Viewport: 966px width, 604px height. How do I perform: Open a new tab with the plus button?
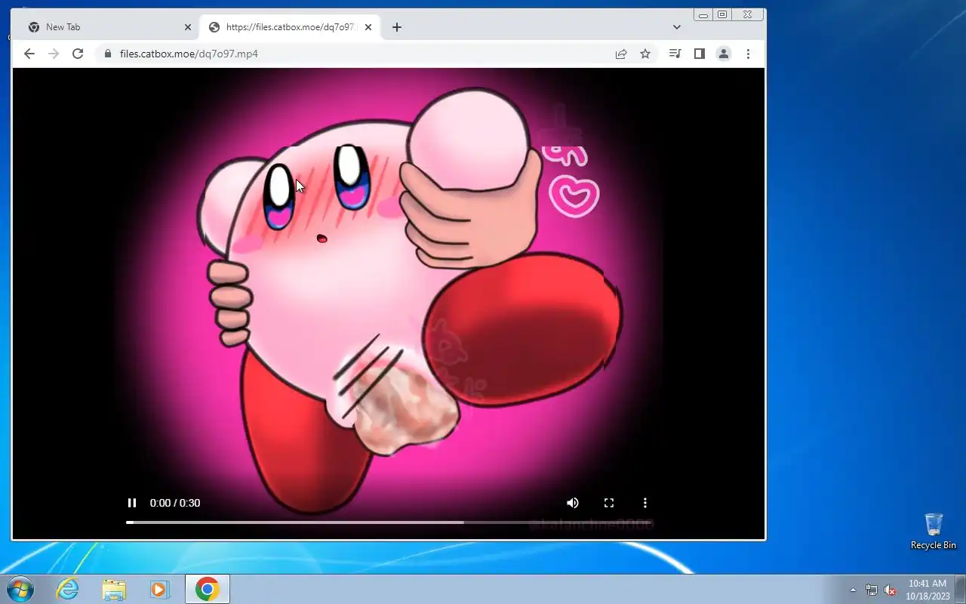[x=397, y=27]
